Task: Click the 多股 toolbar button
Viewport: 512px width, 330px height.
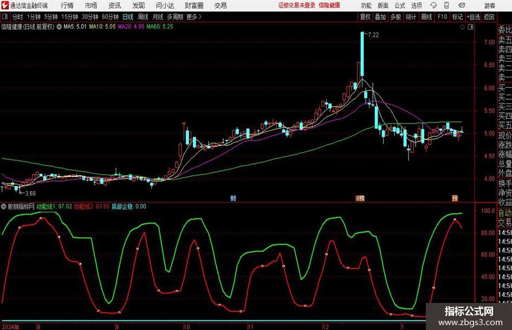Action: point(396,17)
